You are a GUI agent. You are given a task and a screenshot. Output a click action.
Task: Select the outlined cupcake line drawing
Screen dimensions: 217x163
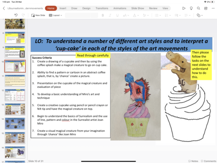187,113
